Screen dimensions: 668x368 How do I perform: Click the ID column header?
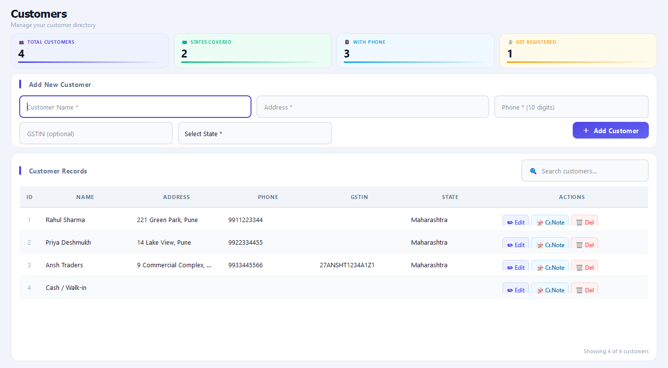coord(29,197)
